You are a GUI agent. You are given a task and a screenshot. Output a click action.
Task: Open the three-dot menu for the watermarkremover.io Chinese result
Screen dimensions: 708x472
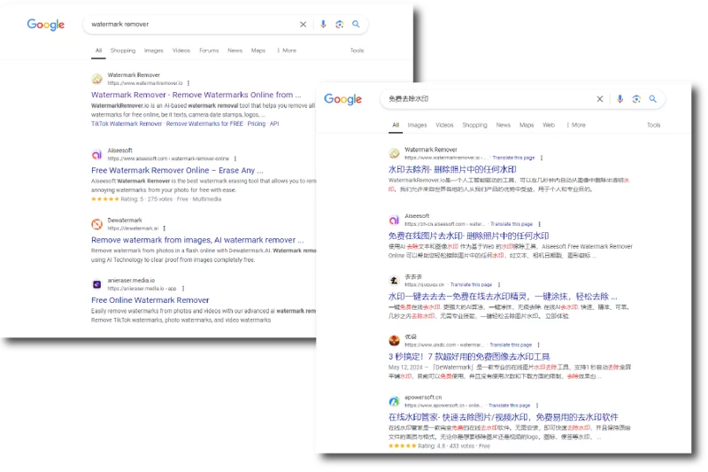coord(542,158)
